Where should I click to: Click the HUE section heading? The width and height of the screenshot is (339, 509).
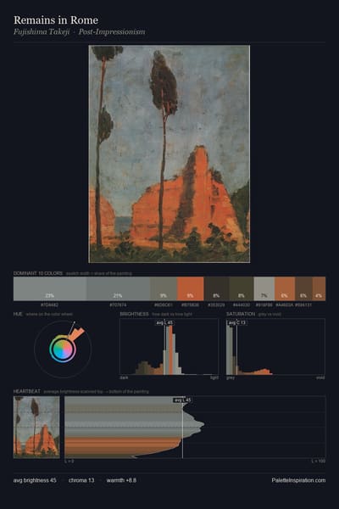18,314
